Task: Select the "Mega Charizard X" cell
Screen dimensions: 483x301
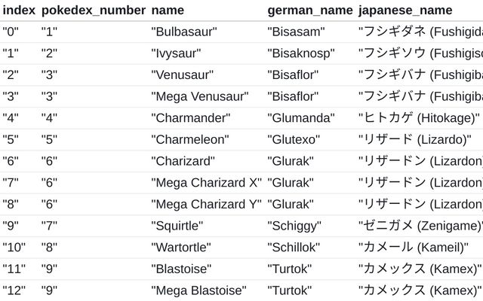Action: pos(206,183)
